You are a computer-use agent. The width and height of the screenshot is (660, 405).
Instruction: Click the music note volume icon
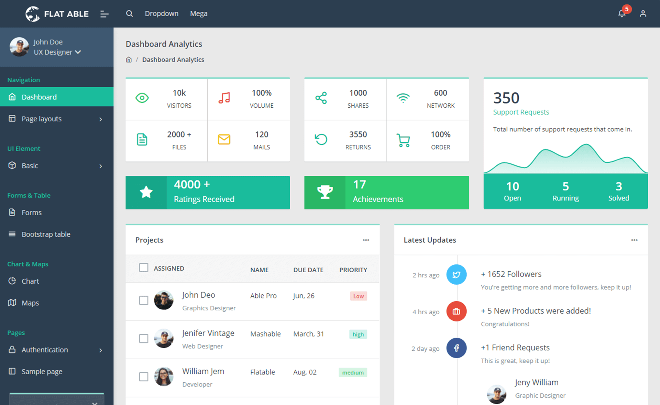click(224, 98)
